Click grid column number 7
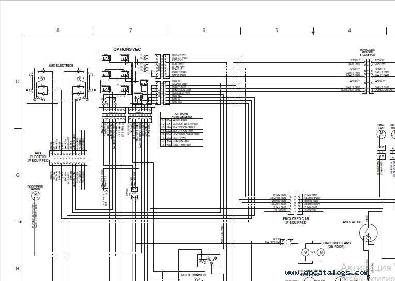The width and height of the screenshot is (395, 281). click(131, 30)
